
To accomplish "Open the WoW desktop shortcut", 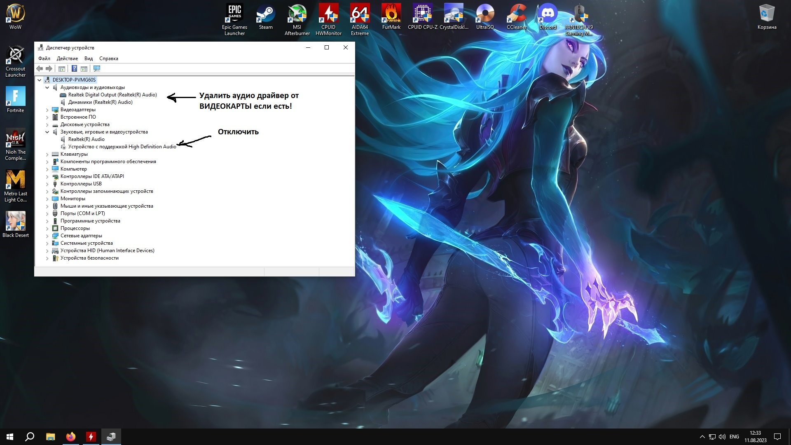I will tap(15, 16).
